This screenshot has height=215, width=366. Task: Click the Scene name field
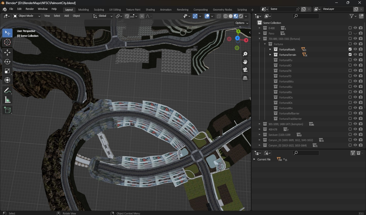tap(282, 9)
